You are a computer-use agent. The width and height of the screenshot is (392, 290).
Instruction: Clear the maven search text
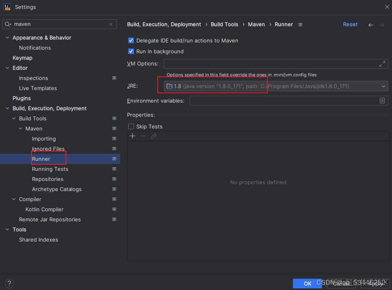coord(111,24)
